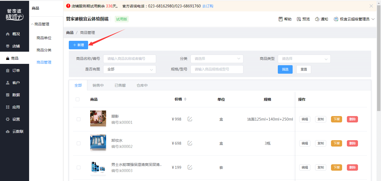Select the 商品 products sidebar item
The height and width of the screenshot is (181, 381).
15,58
